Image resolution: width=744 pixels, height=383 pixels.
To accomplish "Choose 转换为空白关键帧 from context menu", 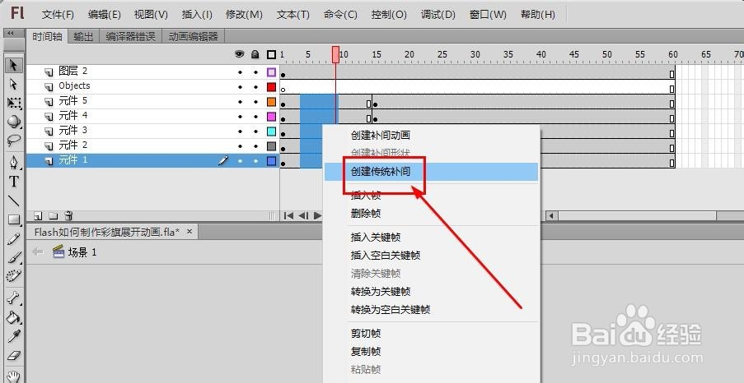I will tap(431, 310).
